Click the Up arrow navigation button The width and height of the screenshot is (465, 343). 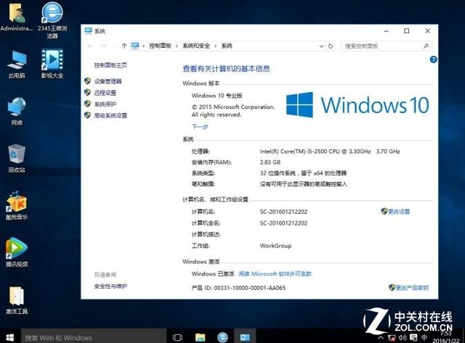coord(124,46)
